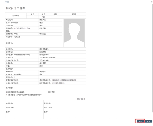Click the 北京大学 school value

click(17, 37)
